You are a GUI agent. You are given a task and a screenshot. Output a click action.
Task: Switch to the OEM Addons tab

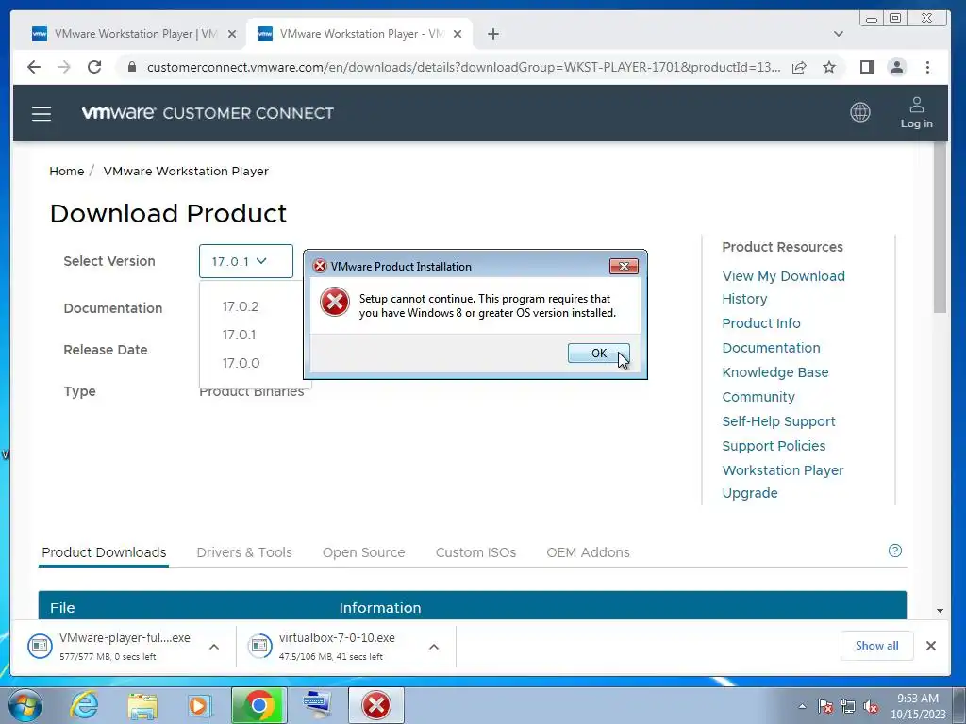click(x=588, y=552)
